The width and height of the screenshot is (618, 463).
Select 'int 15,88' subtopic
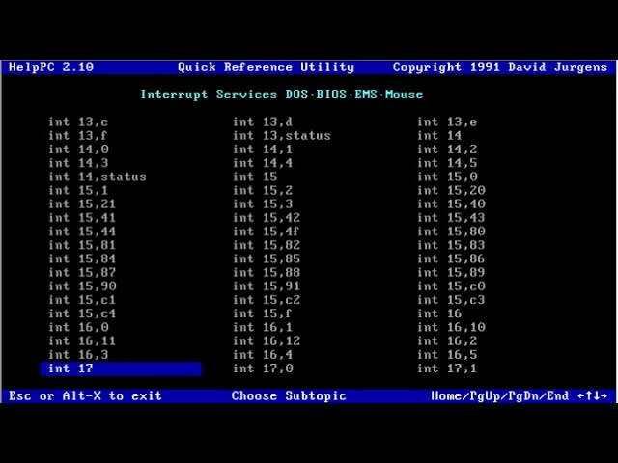267,272
